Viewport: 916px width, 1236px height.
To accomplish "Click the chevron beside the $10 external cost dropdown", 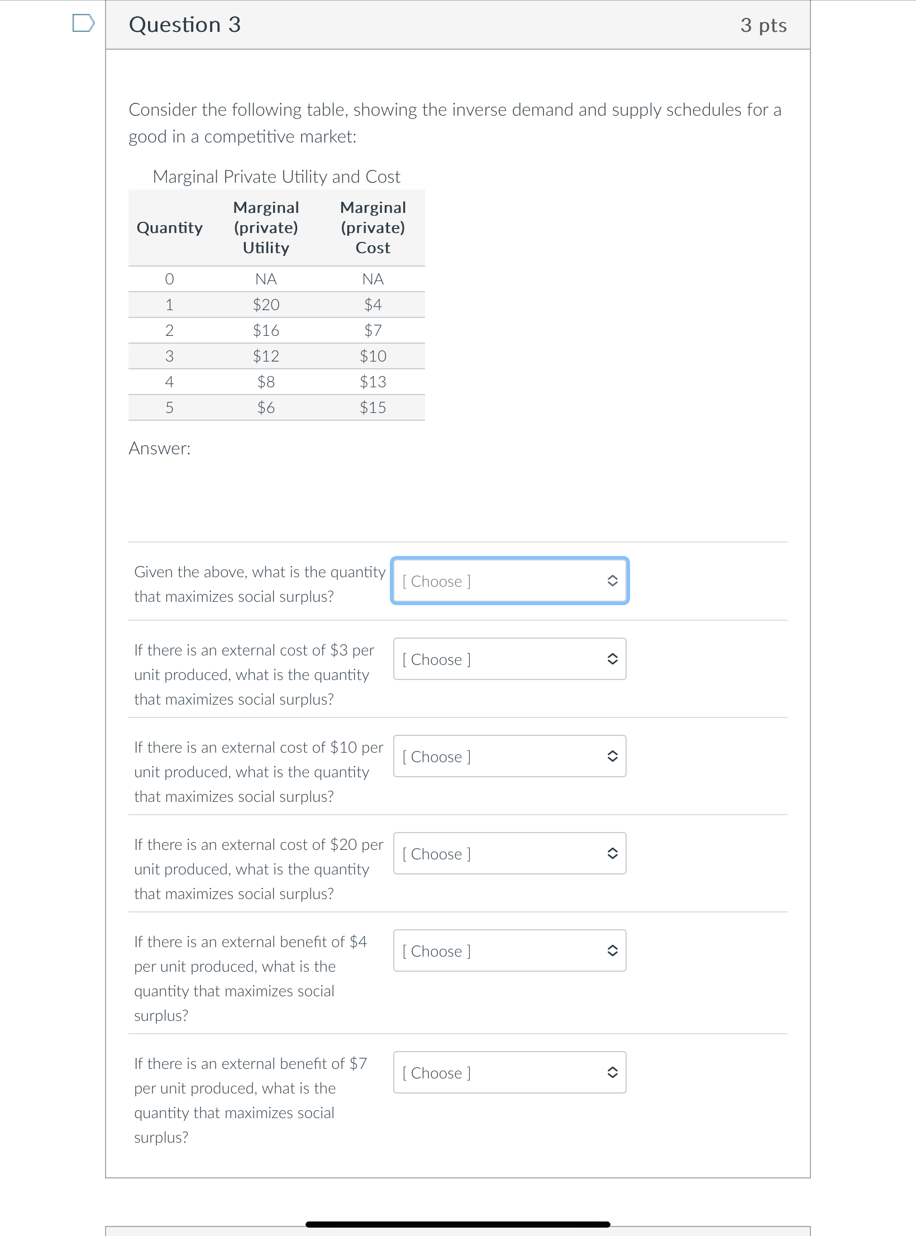I will click(613, 757).
